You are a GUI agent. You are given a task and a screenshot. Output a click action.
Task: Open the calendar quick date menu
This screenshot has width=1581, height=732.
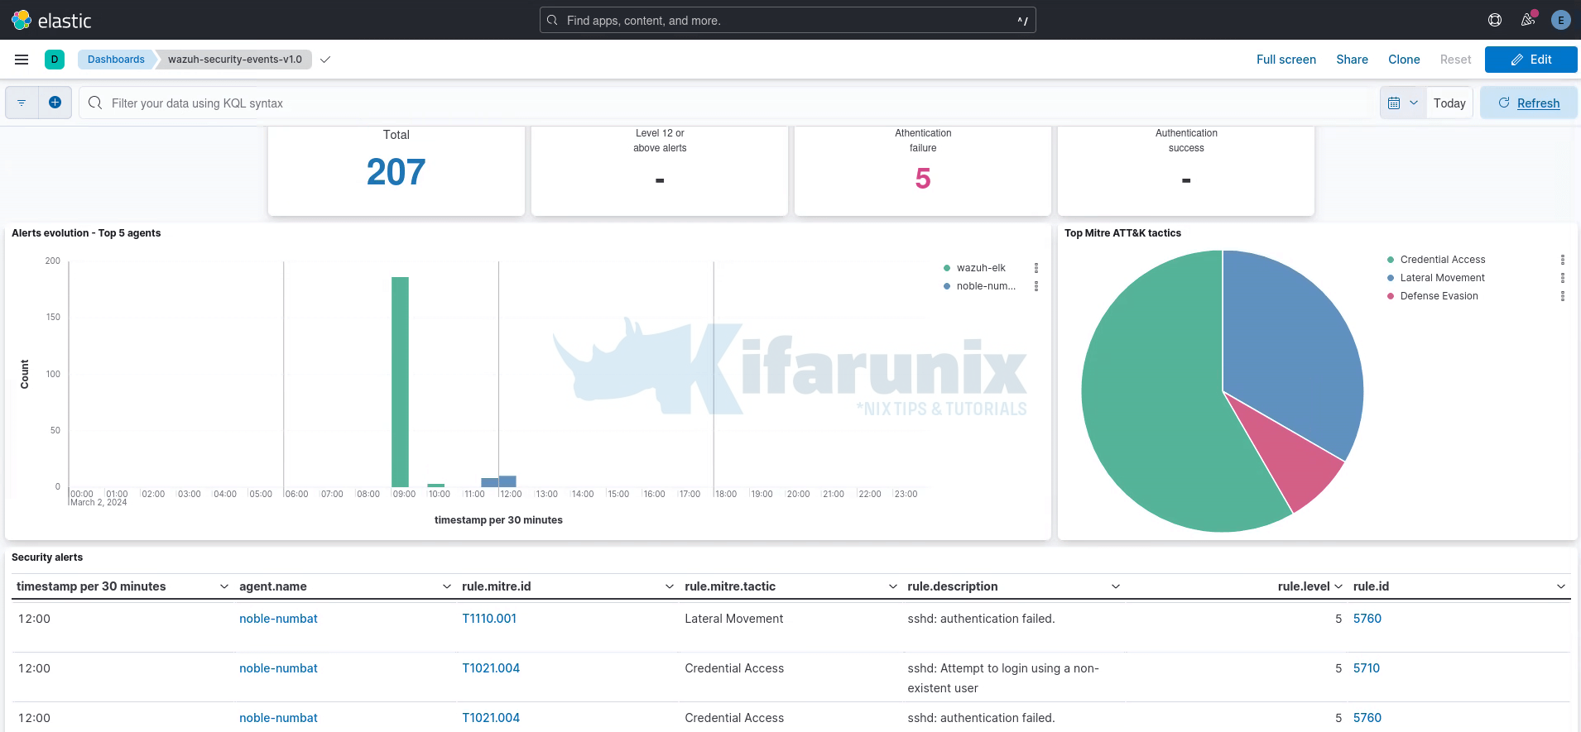[x=1402, y=103]
